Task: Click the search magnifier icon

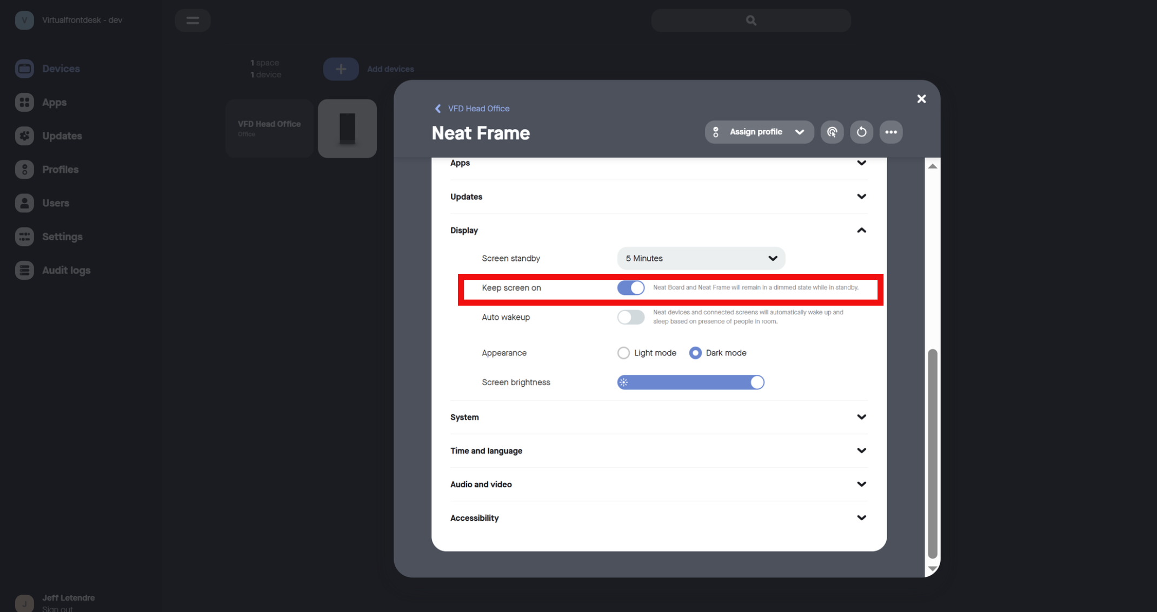Action: coord(751,21)
